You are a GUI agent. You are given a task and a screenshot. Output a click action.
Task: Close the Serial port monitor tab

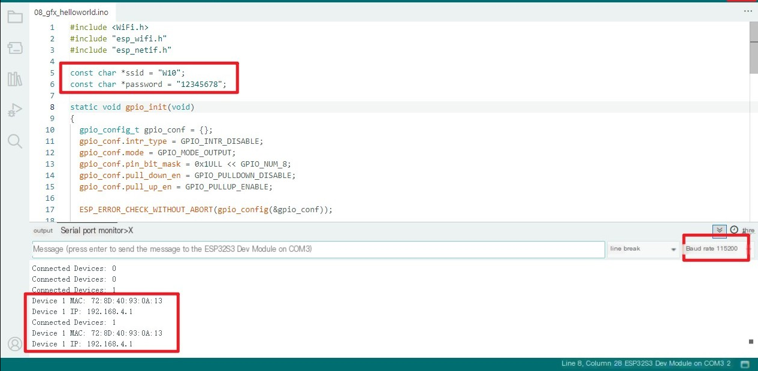(x=130, y=231)
